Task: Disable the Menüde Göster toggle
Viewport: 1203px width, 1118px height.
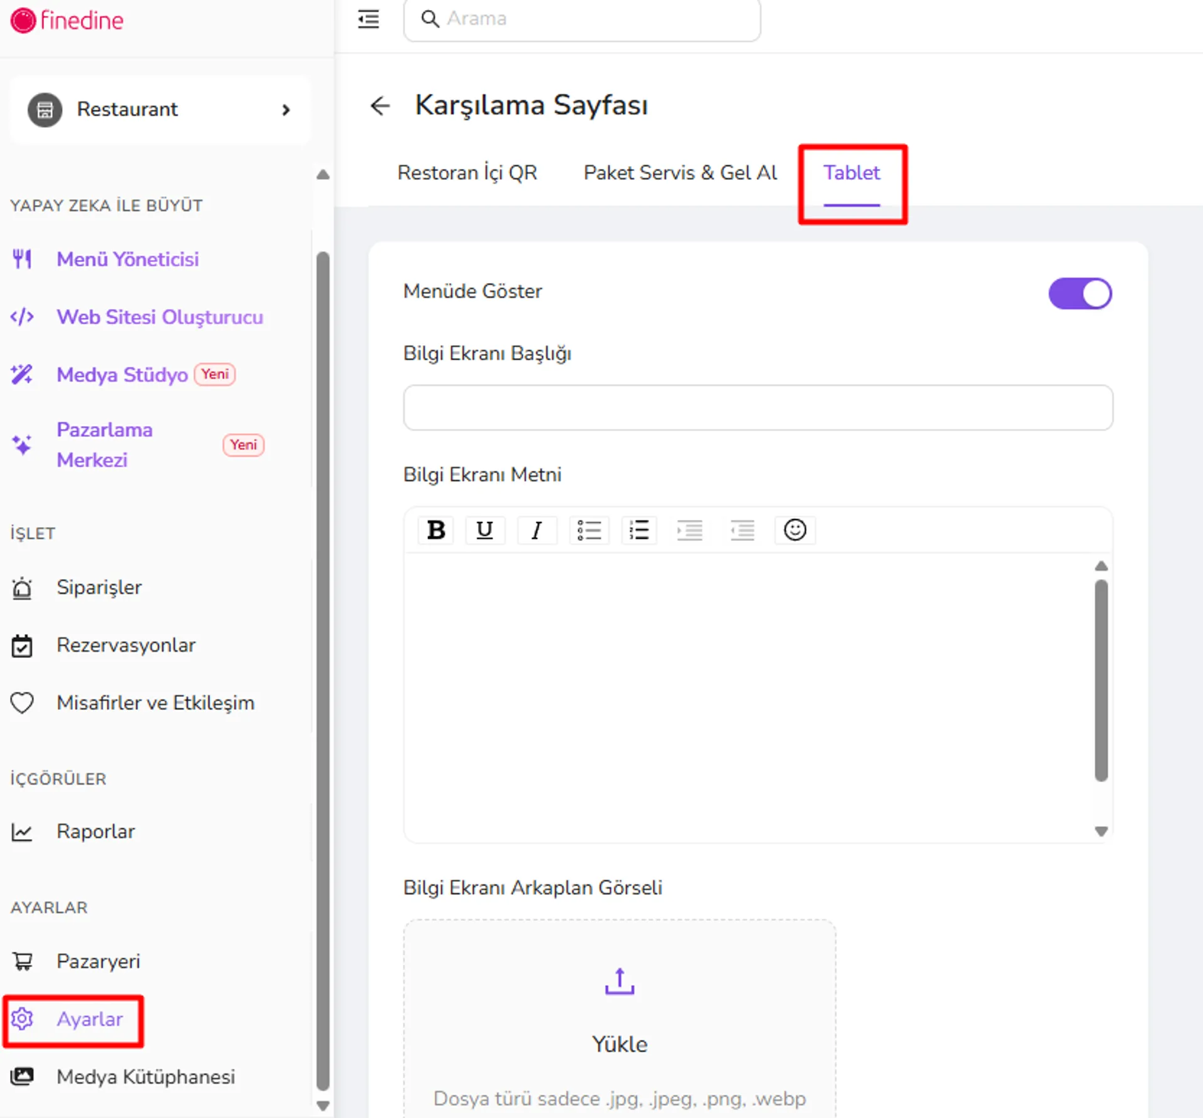Action: (x=1080, y=293)
